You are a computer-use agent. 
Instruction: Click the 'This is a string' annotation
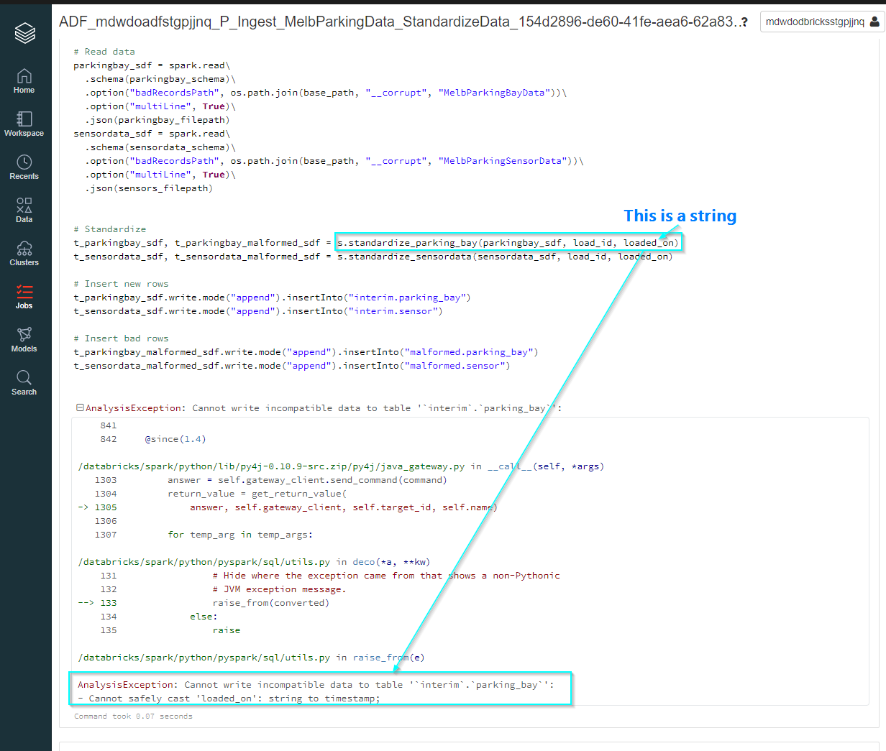pyautogui.click(x=680, y=216)
